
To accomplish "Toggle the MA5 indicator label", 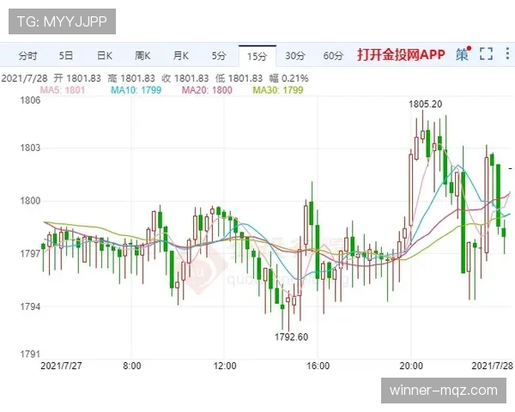I will (63, 90).
